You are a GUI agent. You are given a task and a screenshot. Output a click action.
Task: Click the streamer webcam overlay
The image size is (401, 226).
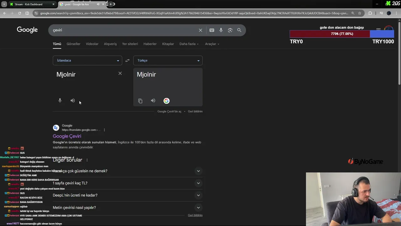353,199
